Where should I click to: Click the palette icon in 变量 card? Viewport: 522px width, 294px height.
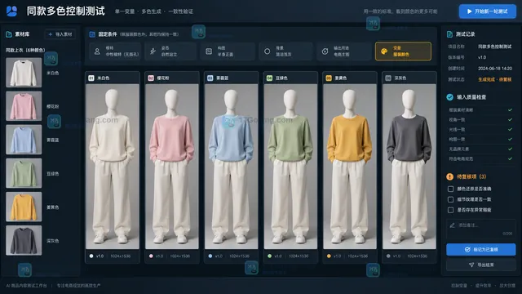[384, 51]
